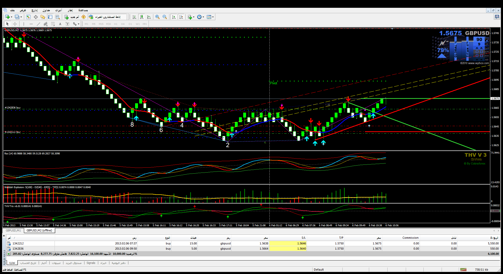Expand the new chart dropdown arrow
This screenshot has height=274, width=503.
(11, 17)
